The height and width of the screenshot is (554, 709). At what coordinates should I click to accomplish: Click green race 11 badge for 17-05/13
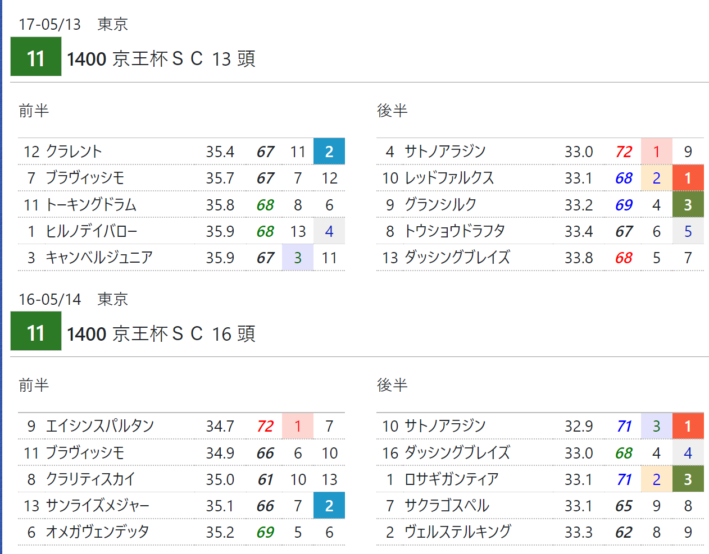click(x=35, y=57)
